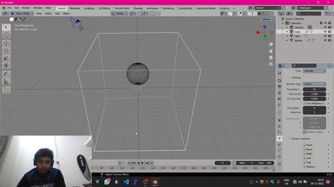Open the File menu

[x=9, y=8]
